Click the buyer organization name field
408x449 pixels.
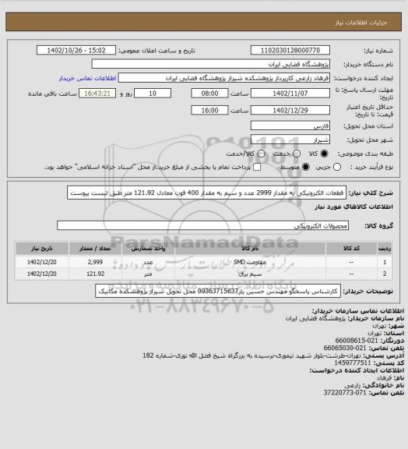pyautogui.click(x=210, y=64)
